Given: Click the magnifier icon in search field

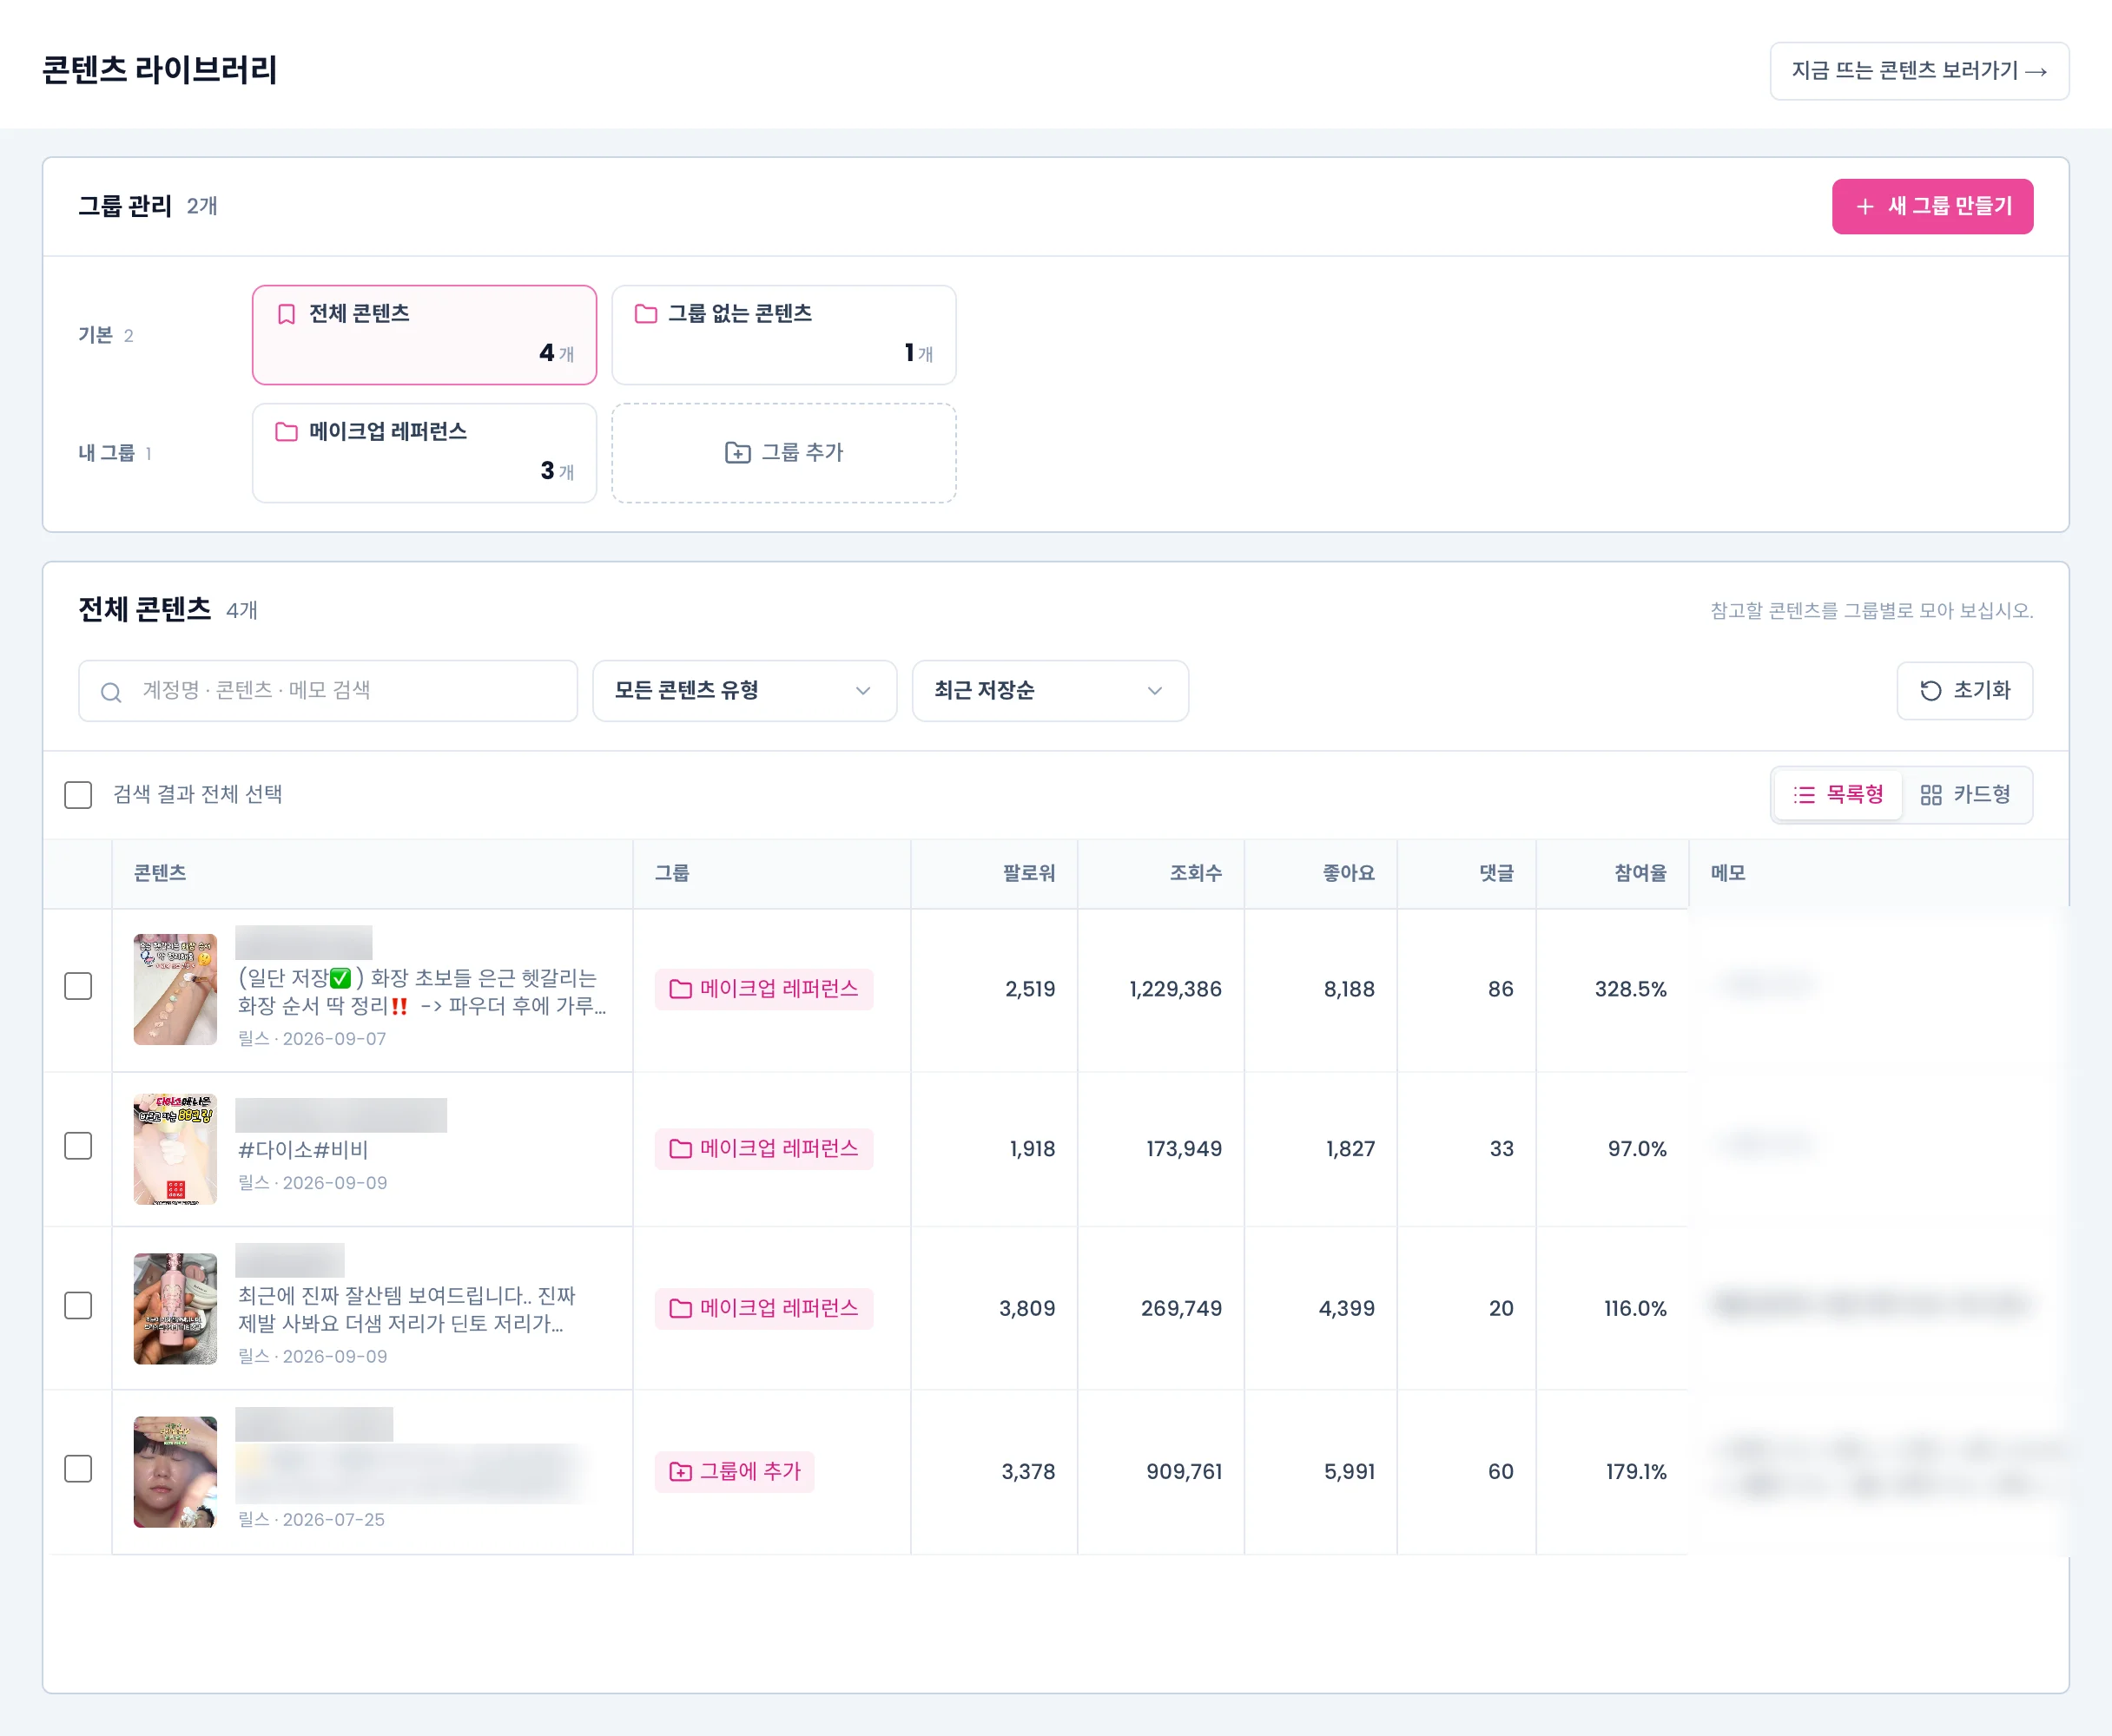Looking at the screenshot, I should pyautogui.click(x=111, y=692).
